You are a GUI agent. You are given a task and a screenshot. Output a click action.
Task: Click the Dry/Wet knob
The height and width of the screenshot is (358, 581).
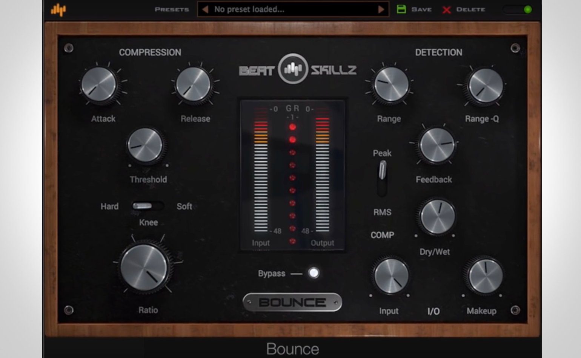tap(437, 217)
